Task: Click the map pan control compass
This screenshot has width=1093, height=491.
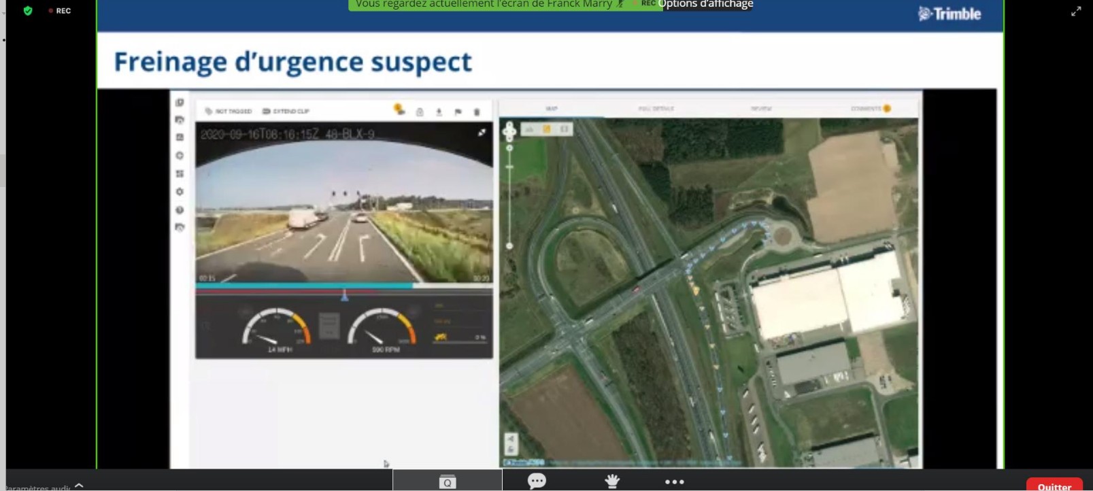Action: (509, 131)
